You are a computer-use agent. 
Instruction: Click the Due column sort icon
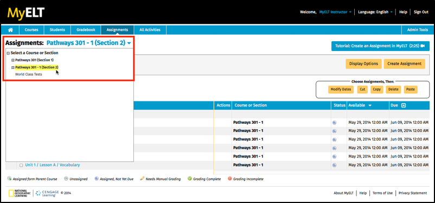[x=404, y=105]
